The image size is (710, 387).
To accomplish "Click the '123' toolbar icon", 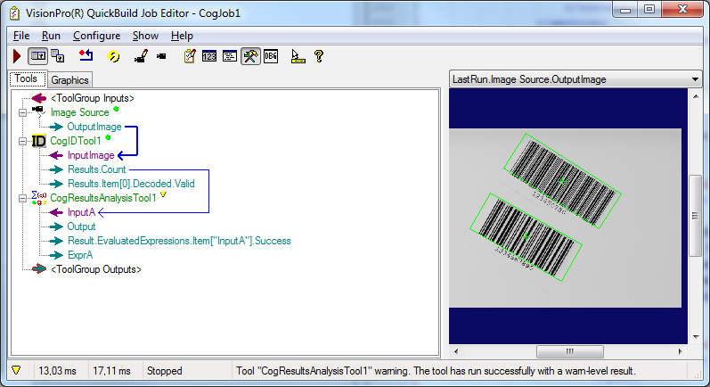I will (209, 56).
